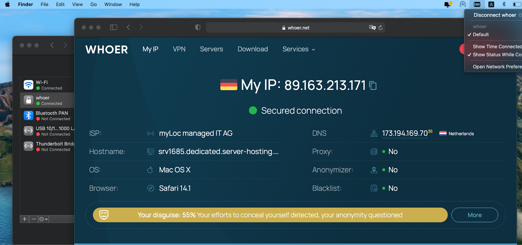Open Help menu
The image size is (522, 245).
134,4
